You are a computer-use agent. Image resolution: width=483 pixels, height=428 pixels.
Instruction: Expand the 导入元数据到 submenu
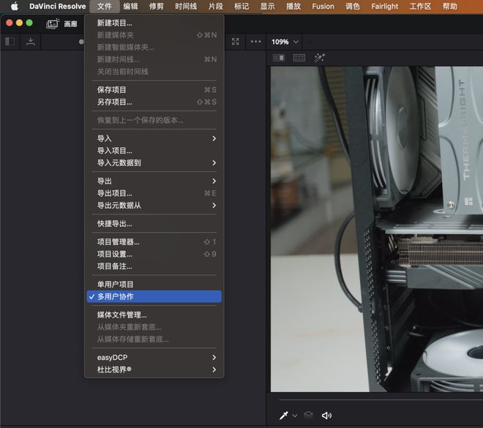[x=154, y=163]
